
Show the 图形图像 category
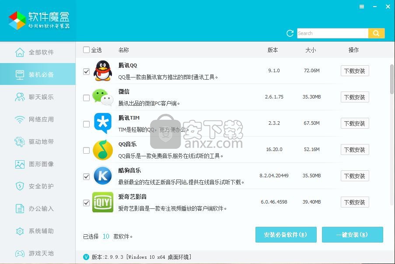point(38,164)
